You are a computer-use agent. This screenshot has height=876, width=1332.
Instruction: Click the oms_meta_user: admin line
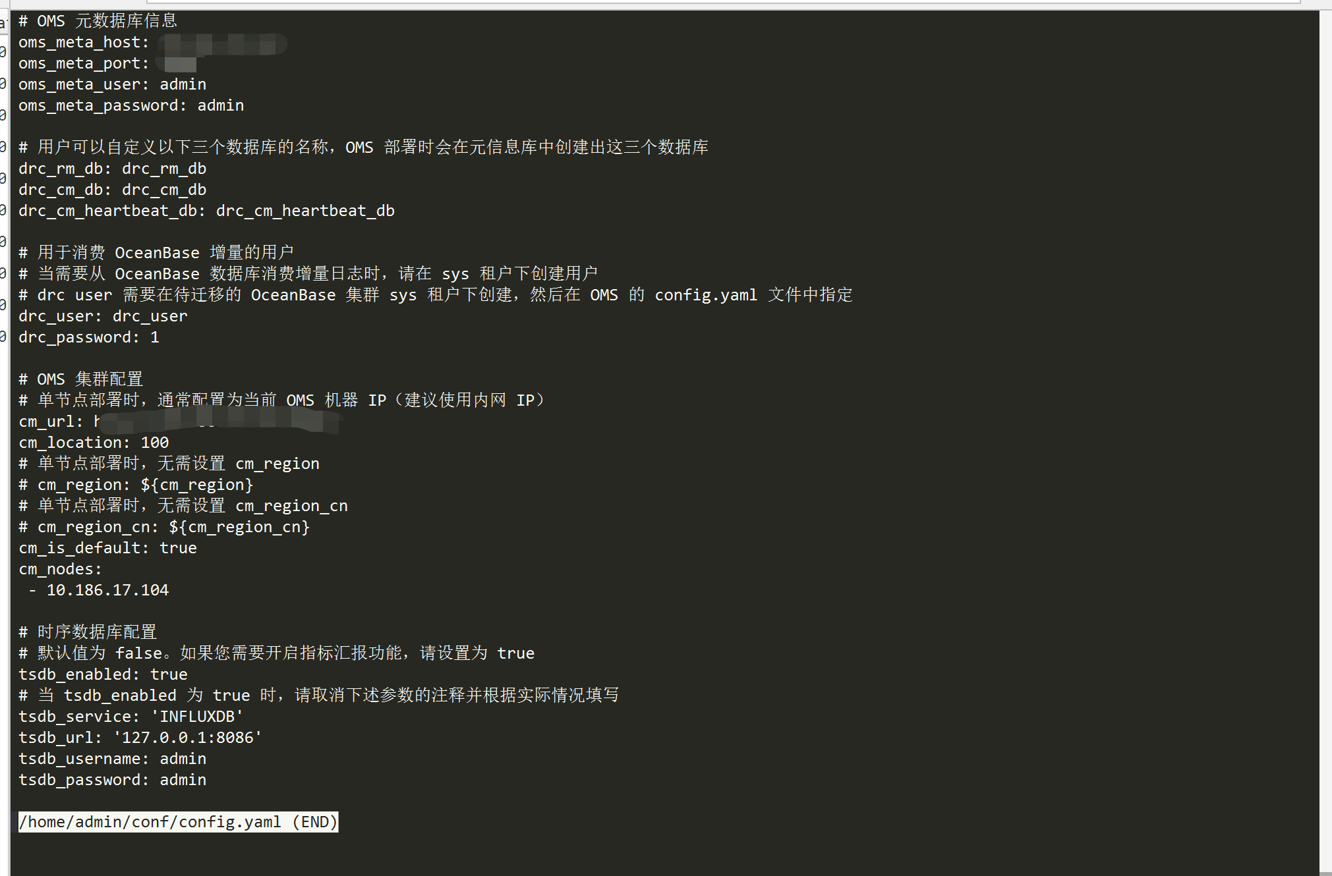(x=113, y=84)
